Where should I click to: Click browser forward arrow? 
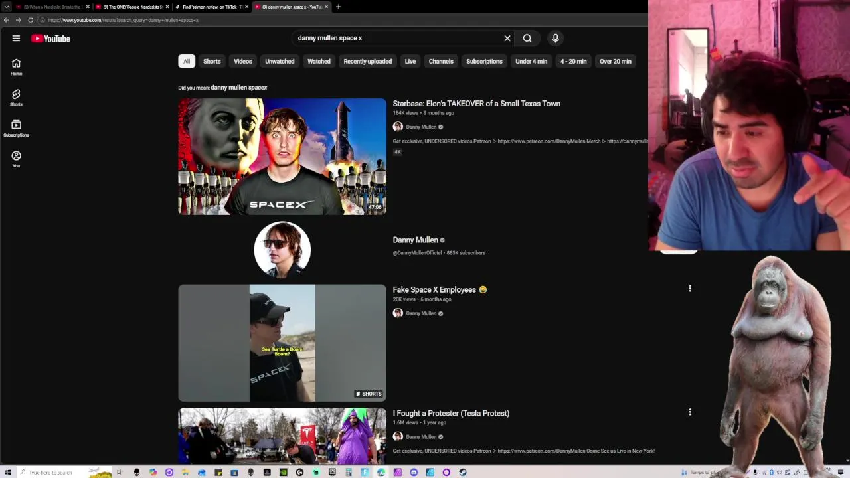coord(19,20)
